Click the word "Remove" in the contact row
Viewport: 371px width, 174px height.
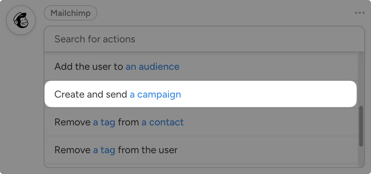click(72, 122)
